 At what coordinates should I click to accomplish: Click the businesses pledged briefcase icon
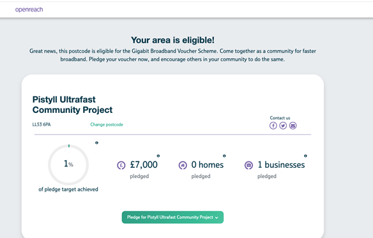coord(248,165)
